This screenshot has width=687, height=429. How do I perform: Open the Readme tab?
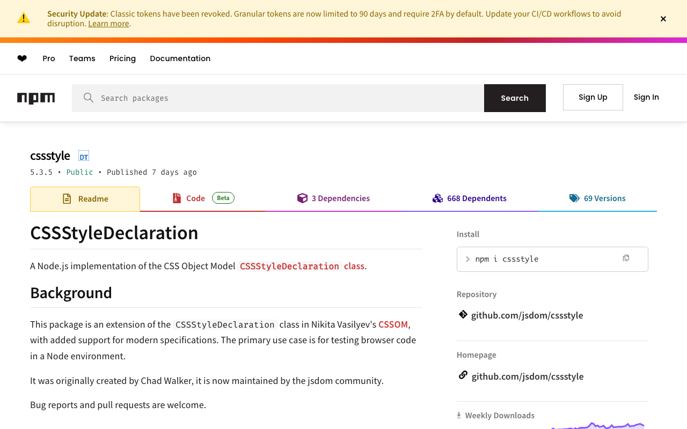85,199
